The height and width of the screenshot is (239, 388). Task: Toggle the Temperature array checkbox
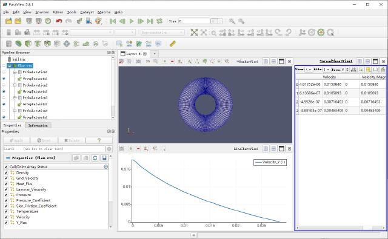pos(6,211)
